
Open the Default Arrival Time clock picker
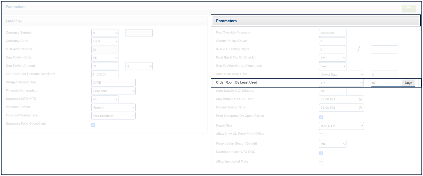click(360, 108)
